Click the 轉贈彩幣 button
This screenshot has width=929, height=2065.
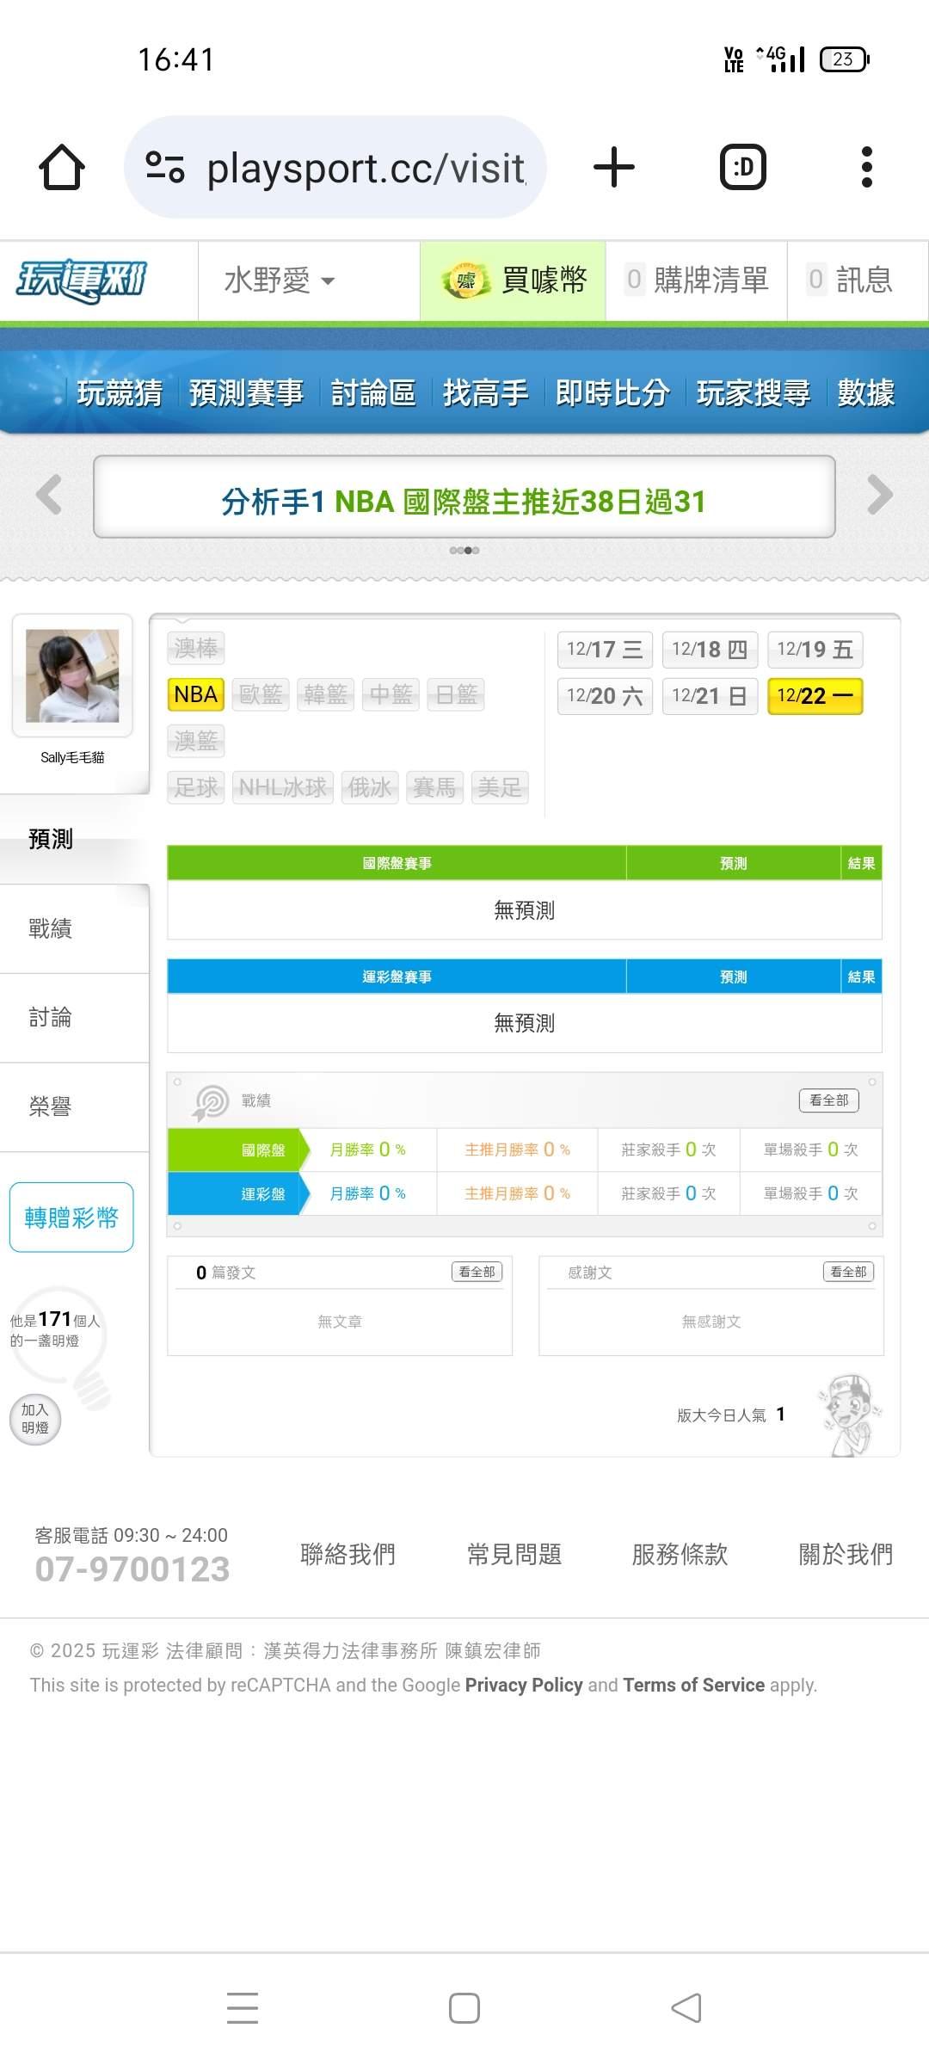coord(71,1217)
